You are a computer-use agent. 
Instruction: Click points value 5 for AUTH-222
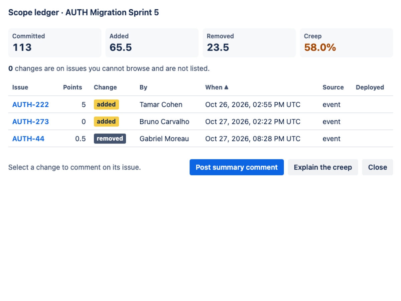click(84, 105)
